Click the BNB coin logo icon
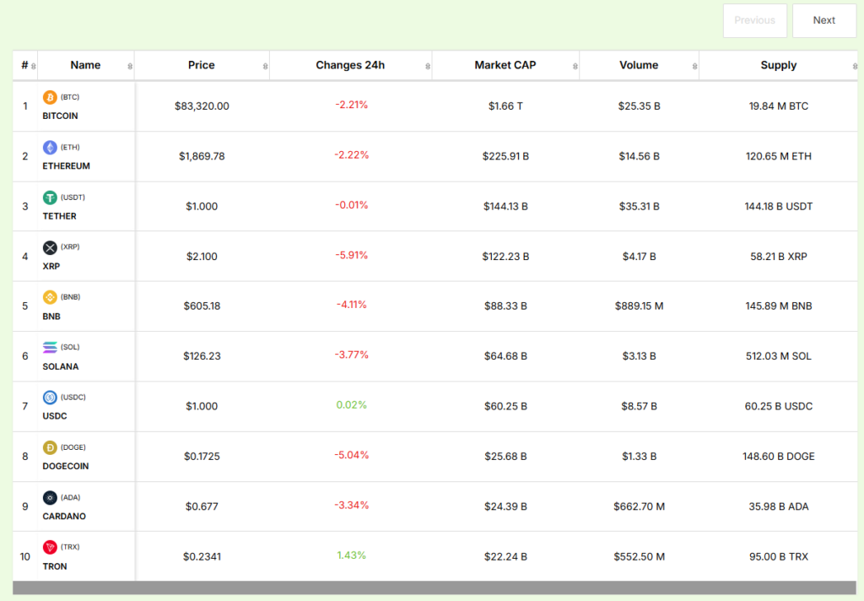 (x=50, y=297)
